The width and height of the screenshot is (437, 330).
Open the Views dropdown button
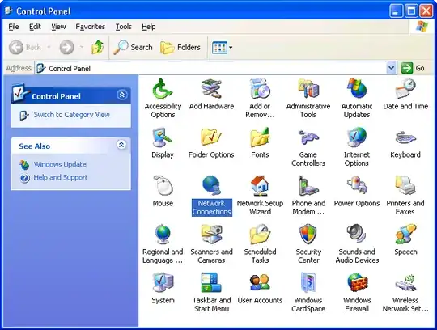(x=222, y=48)
